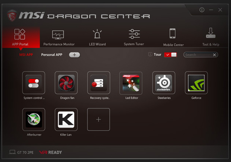Click the Geforce label text
The width and height of the screenshot is (231, 162).
pyautogui.click(x=196, y=98)
